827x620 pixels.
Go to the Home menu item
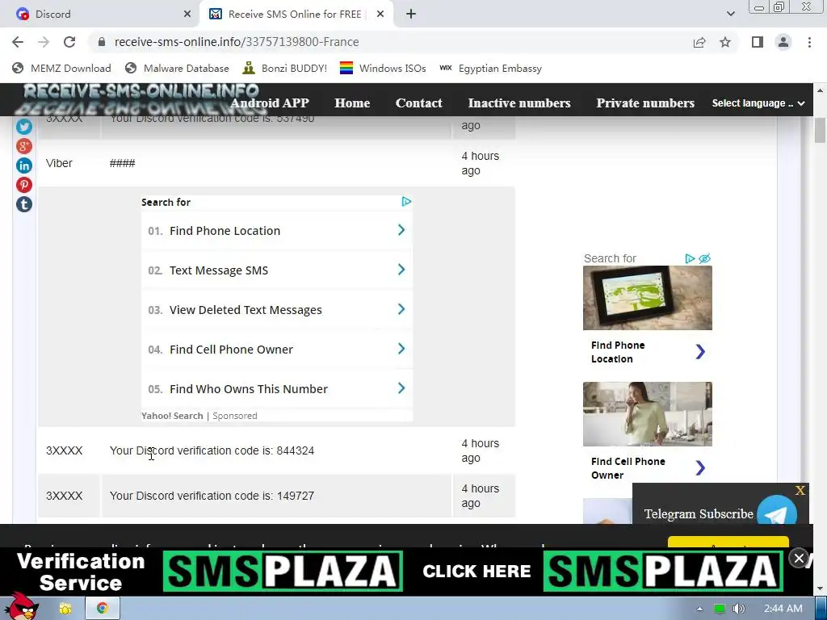point(352,103)
